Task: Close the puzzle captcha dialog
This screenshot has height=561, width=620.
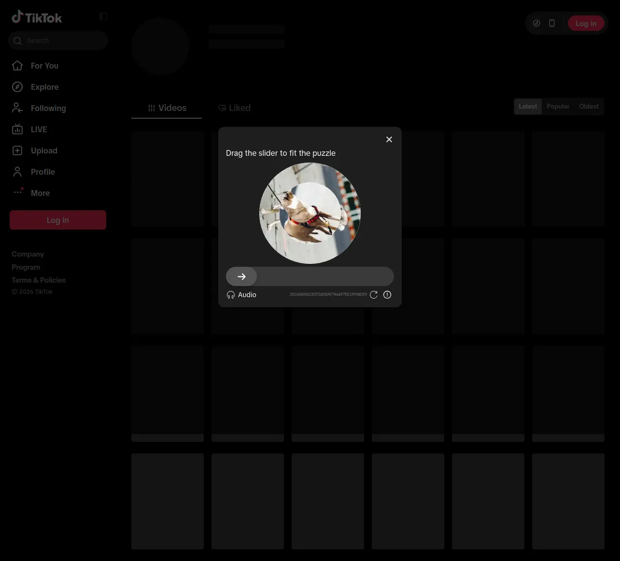Action: pos(389,139)
